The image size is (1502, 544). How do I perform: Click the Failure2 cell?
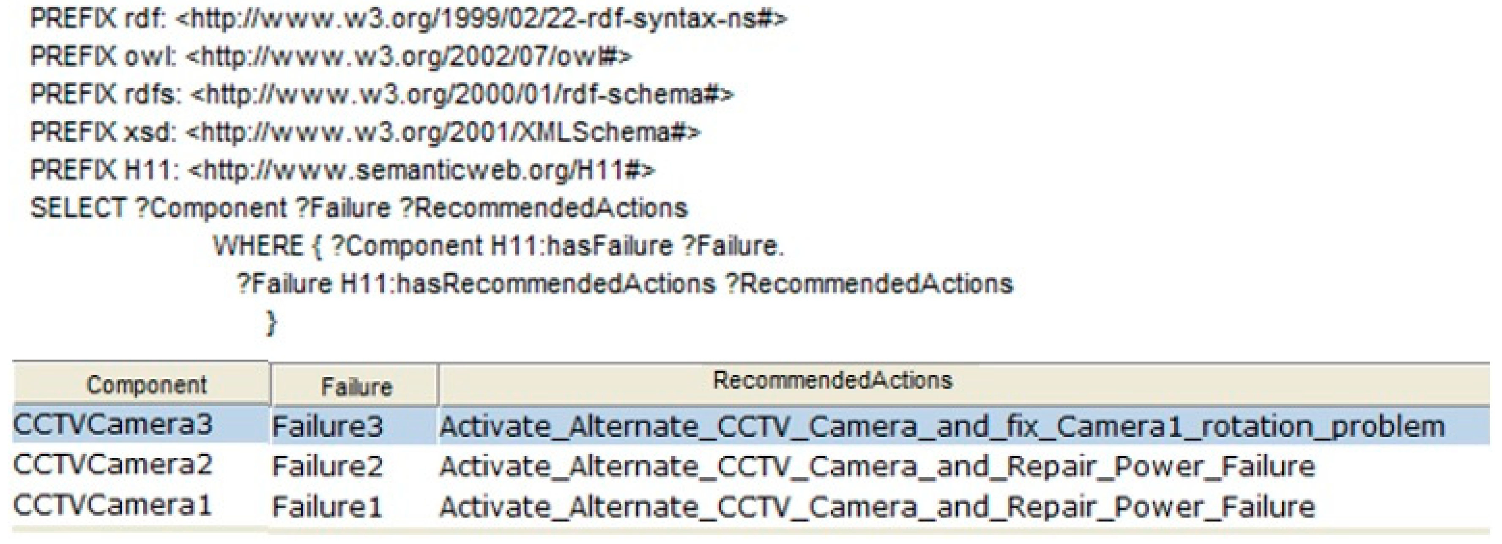click(x=327, y=467)
